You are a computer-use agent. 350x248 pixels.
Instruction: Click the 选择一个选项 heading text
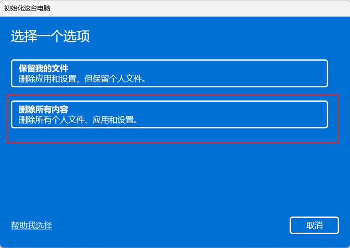pos(50,36)
